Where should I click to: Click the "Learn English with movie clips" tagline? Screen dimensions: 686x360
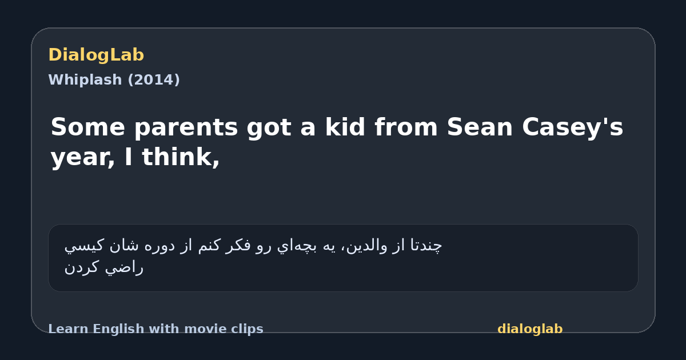(x=155, y=329)
